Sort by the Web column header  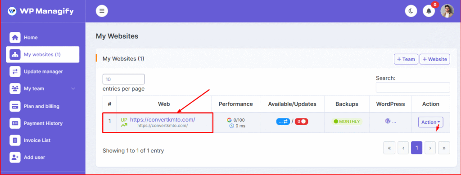[x=164, y=104]
